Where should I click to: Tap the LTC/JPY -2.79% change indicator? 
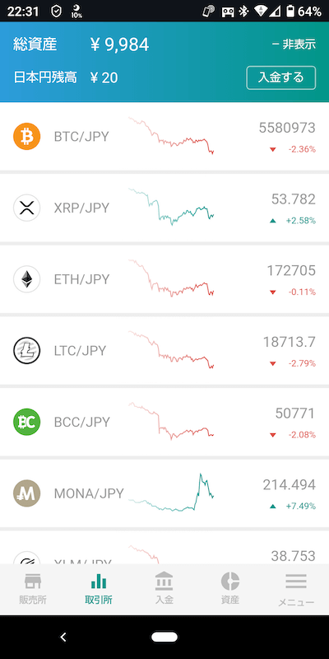pos(294,363)
